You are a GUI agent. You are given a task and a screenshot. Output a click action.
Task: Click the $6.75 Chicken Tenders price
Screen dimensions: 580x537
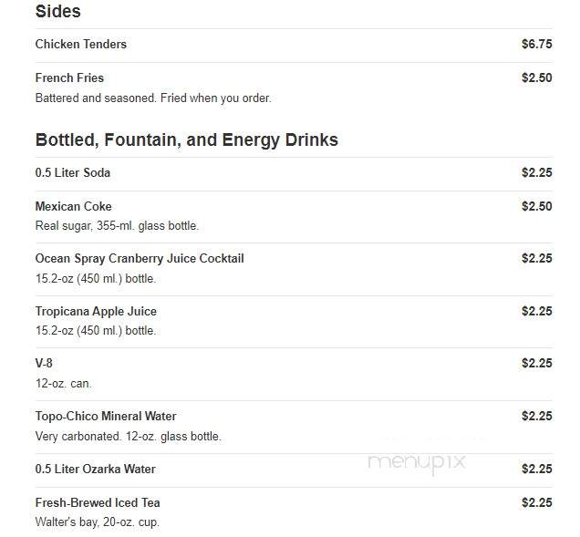pos(537,45)
